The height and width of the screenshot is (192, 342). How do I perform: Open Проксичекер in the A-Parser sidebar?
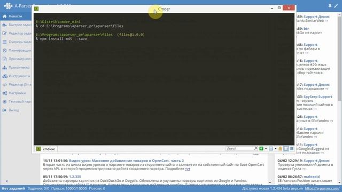point(15,68)
